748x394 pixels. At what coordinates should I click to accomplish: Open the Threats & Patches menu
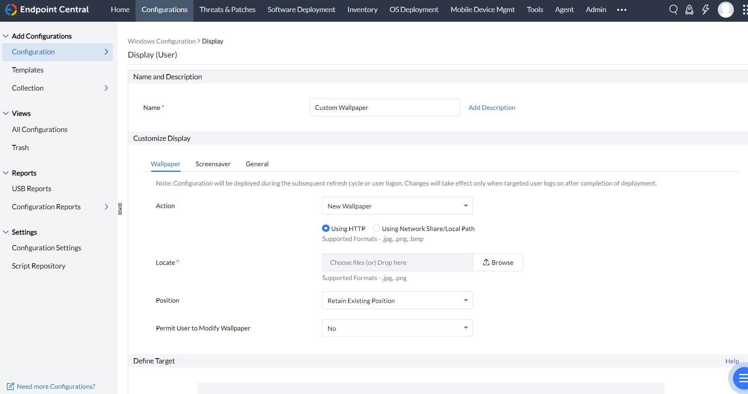tap(227, 10)
